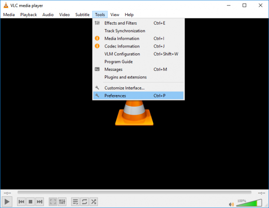Mute audio via speaker icon
This screenshot has width=269, height=208.
pos(231,204)
